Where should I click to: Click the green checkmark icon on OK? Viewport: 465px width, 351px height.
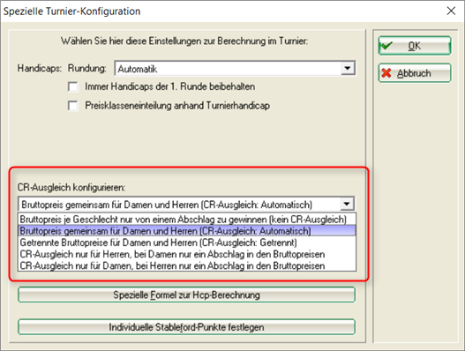pyautogui.click(x=386, y=46)
